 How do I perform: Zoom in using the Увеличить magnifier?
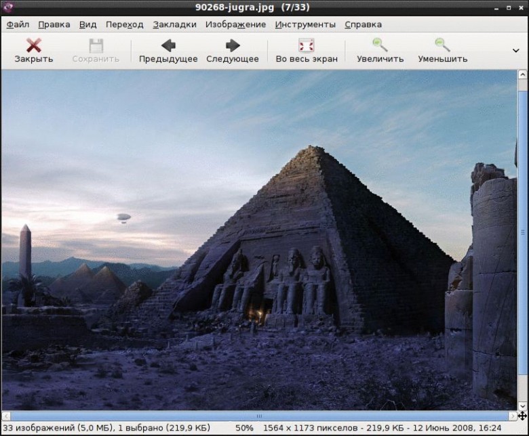point(380,45)
